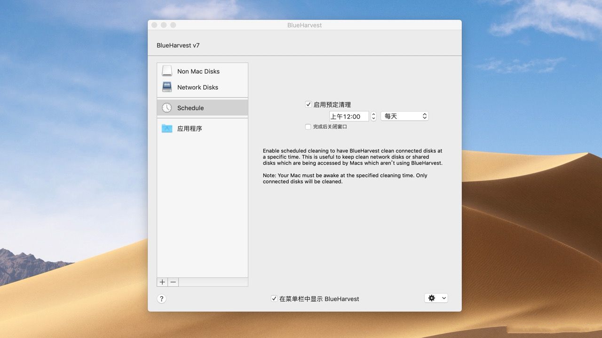
Task: Toggle 启用预定清理 checkbox
Action: pos(309,104)
